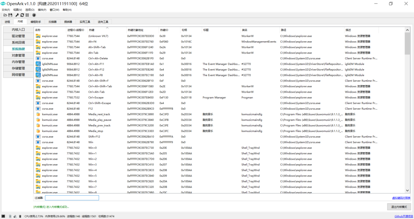Click 句柄数:51474 in status bar
Screen dimensions: 414x219
pyautogui.click(x=106, y=216)
